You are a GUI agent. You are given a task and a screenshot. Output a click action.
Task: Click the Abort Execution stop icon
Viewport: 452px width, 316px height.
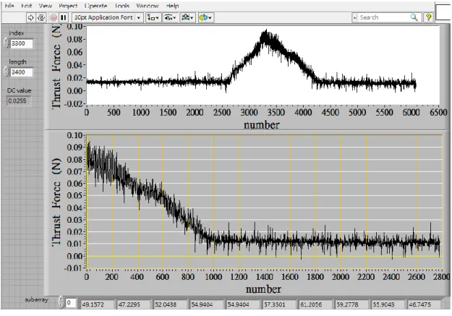(x=54, y=17)
